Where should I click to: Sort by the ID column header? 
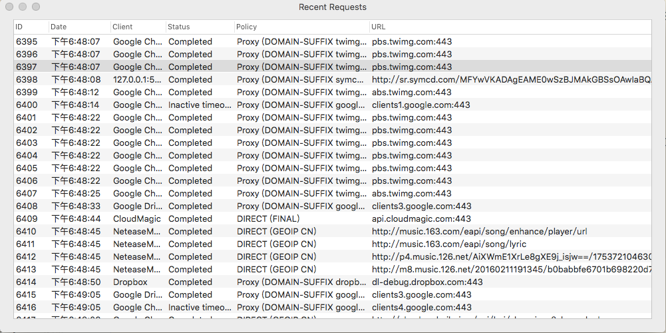click(31, 27)
